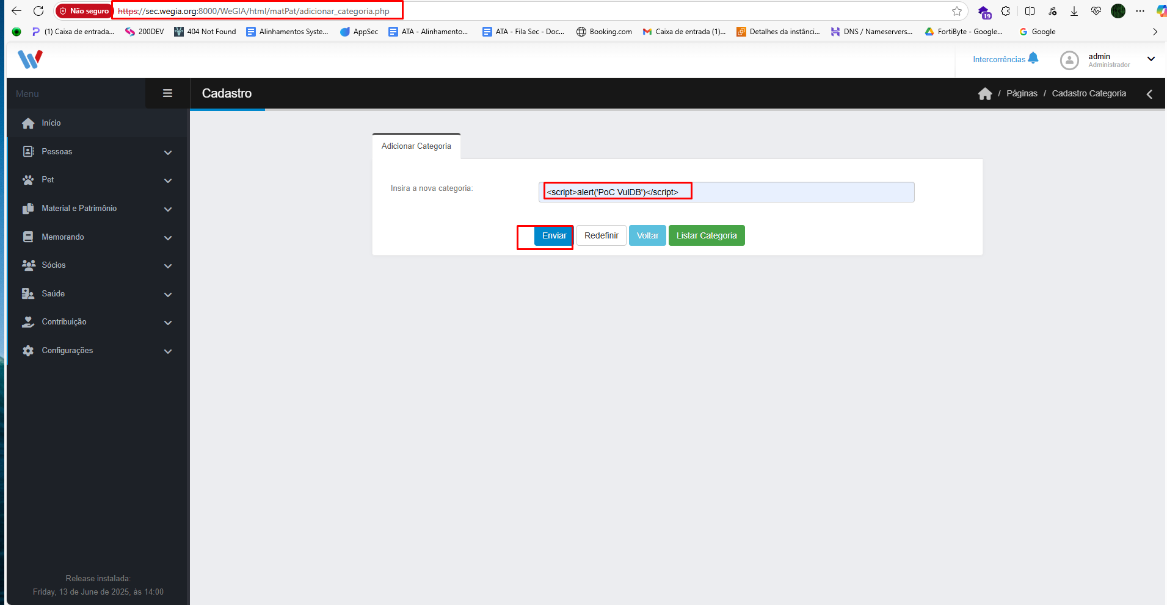Click the favorite star icon in address bar
The height and width of the screenshot is (605, 1167).
pos(957,11)
